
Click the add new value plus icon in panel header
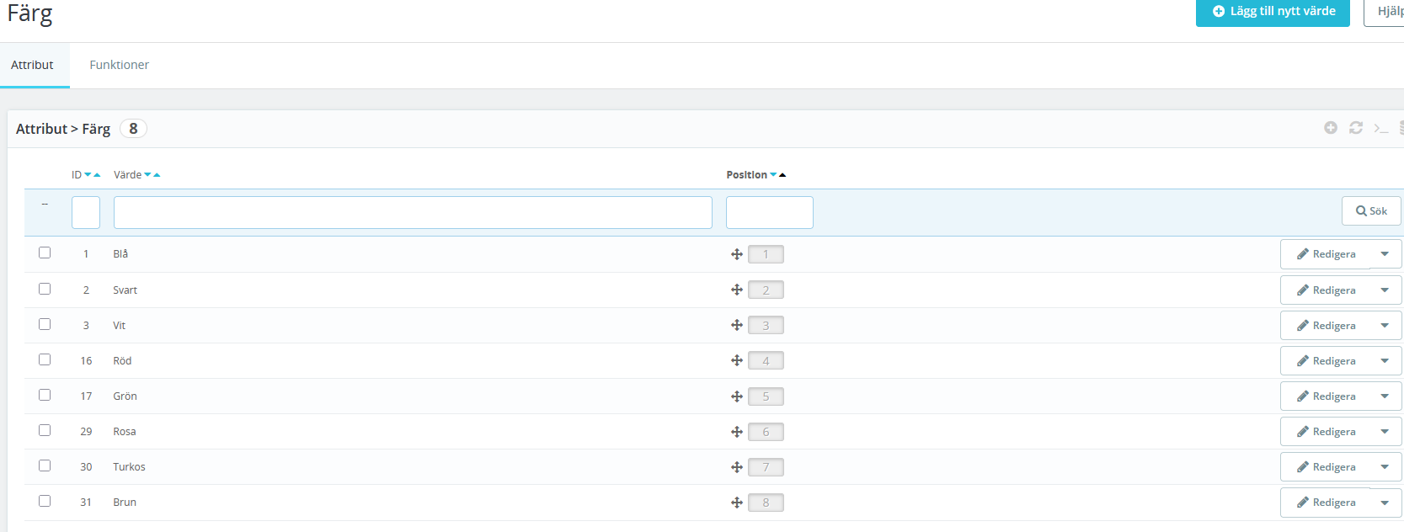pyautogui.click(x=1331, y=128)
